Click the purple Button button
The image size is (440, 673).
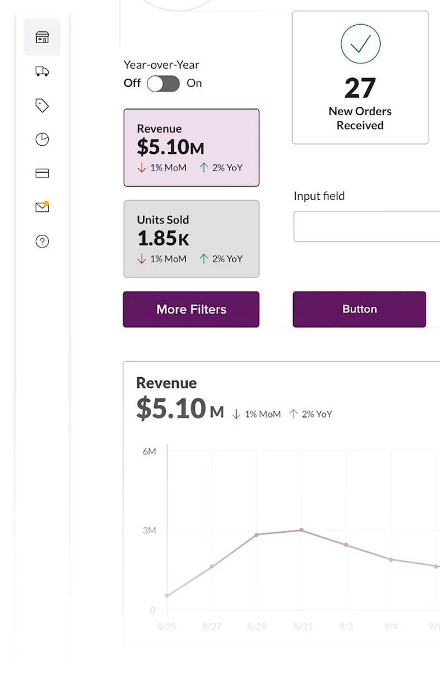coord(360,309)
